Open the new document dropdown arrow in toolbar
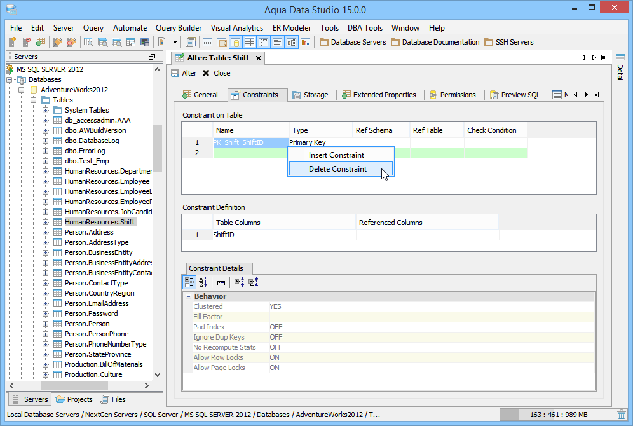 175,42
